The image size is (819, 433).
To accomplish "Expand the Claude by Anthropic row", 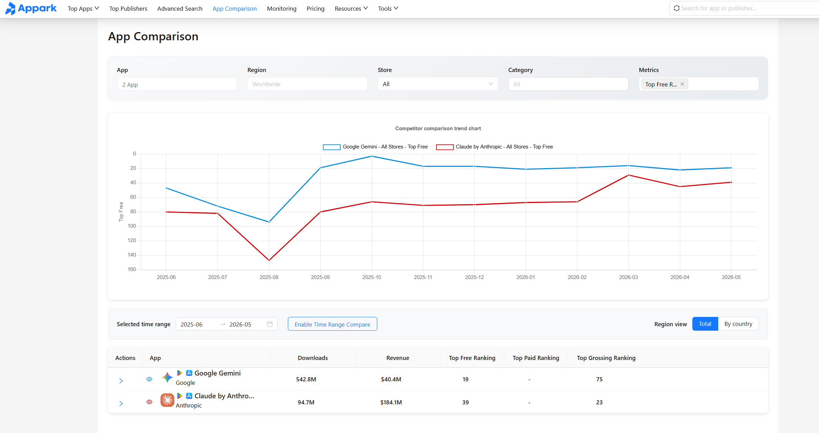I will pyautogui.click(x=121, y=403).
